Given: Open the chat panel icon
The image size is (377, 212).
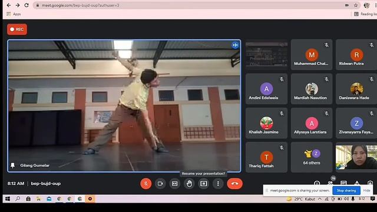Looking at the screenshot, I should click(x=343, y=183).
